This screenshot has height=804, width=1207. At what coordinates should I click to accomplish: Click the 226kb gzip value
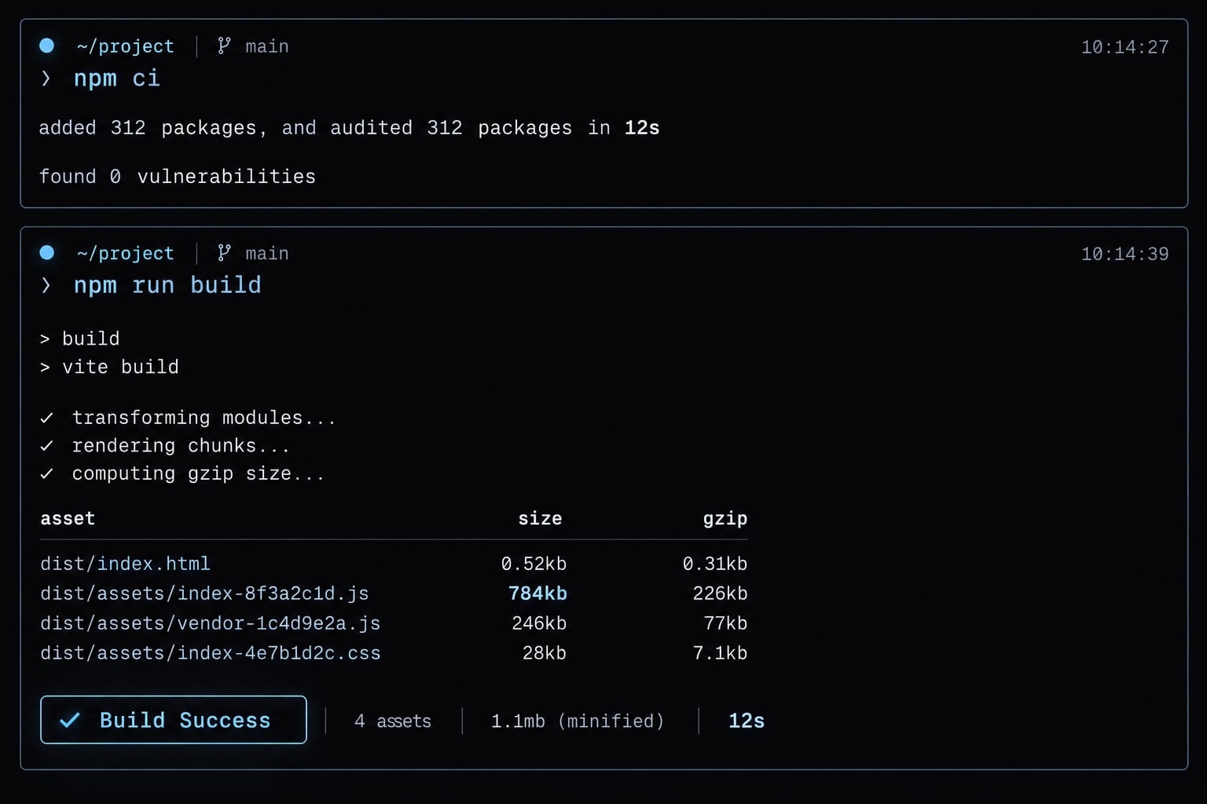click(720, 594)
